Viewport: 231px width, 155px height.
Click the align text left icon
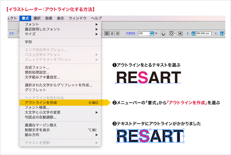tap(107, 33)
